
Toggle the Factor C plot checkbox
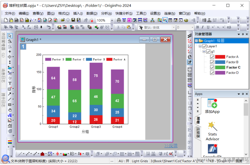212,67
